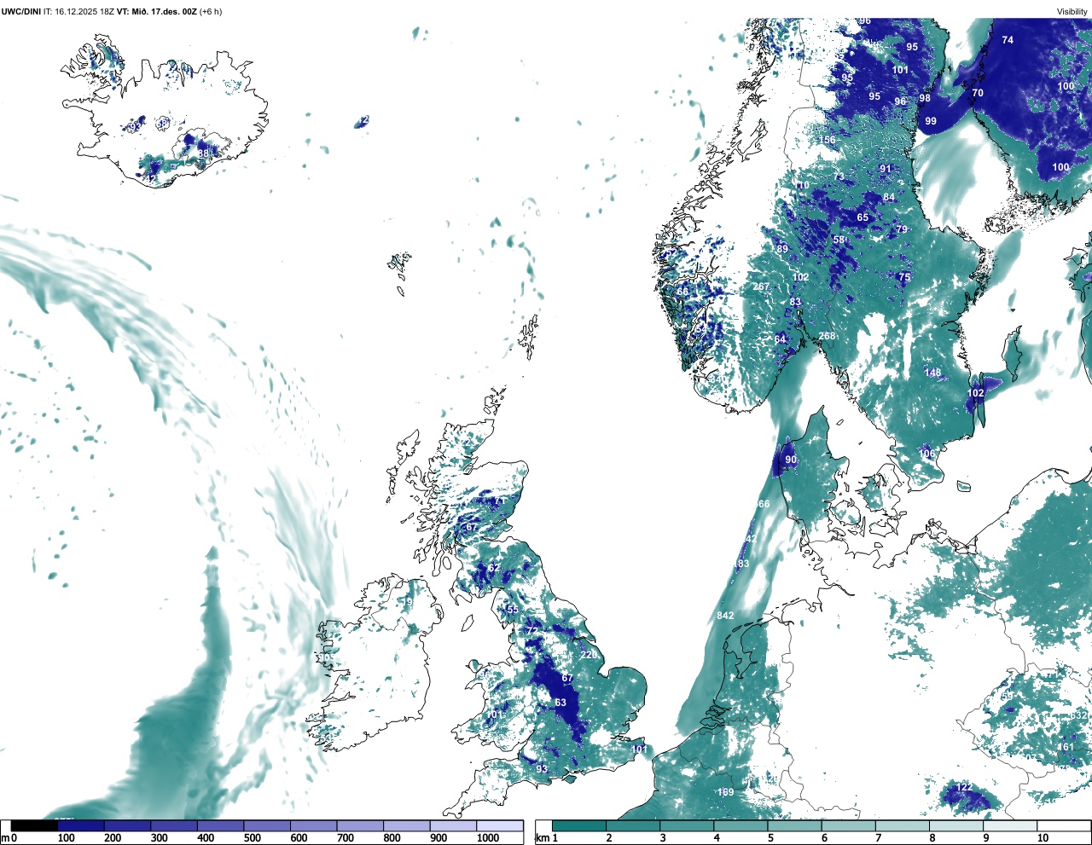
Task: Click the map value "267"
Action: click(x=761, y=286)
